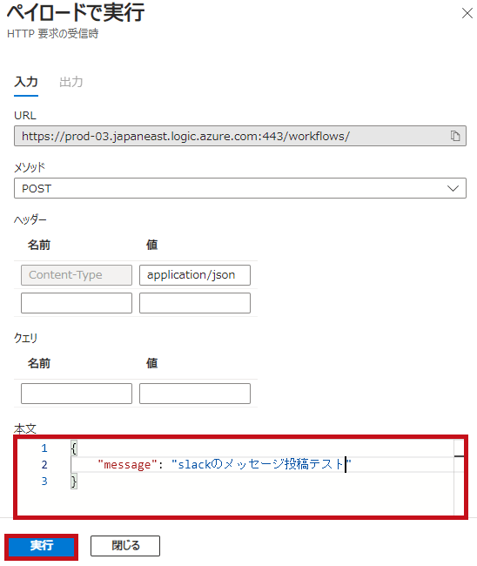This screenshot has height=566, width=477.
Task: Click the closing brace on line 3
Action: (74, 482)
